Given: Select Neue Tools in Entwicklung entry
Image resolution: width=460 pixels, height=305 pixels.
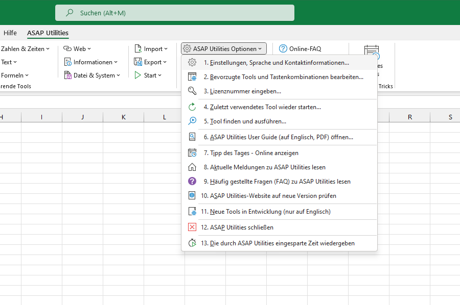Looking at the screenshot, I should 279,211.
